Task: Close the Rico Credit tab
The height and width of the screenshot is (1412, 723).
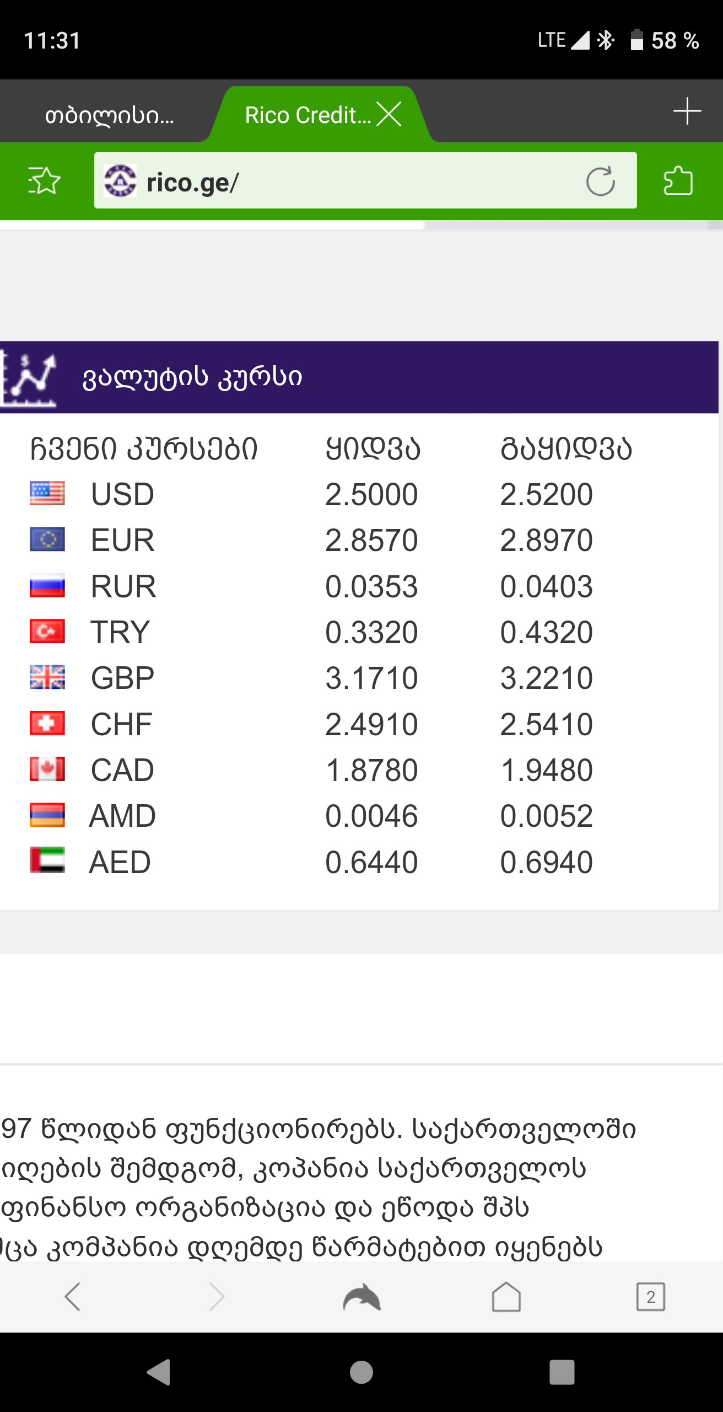Action: (389, 115)
